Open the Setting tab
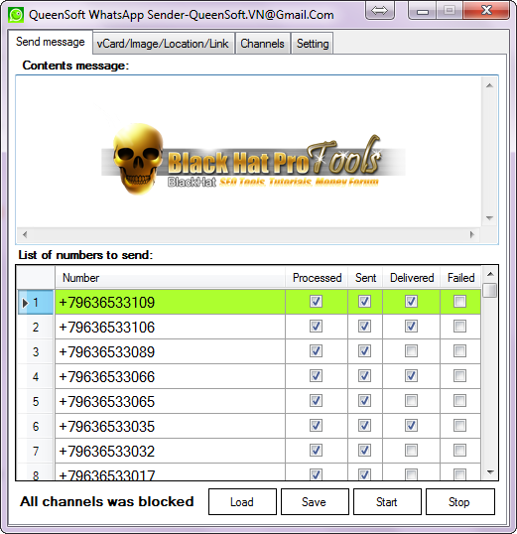This screenshot has height=534, width=517. coord(313,44)
